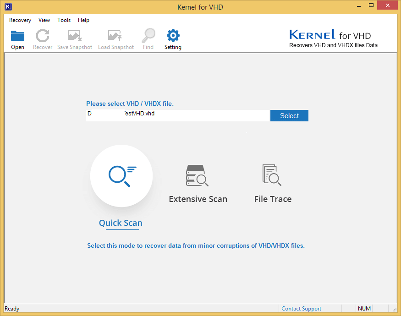Click the Ready status text
The image size is (401, 316).
pyautogui.click(x=12, y=309)
